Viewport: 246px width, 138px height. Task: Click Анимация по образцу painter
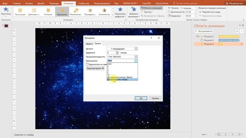153,16
